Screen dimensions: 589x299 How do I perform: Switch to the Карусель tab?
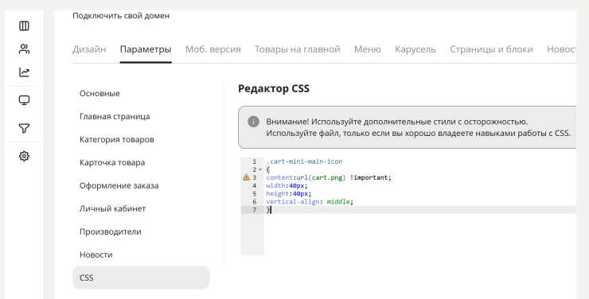click(415, 49)
